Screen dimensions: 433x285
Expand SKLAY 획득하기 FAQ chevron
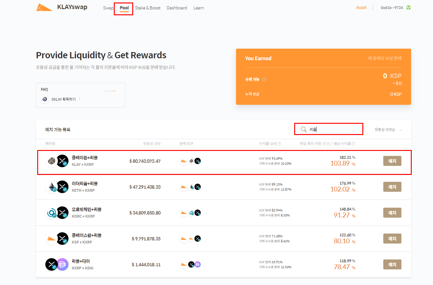(x=80, y=99)
